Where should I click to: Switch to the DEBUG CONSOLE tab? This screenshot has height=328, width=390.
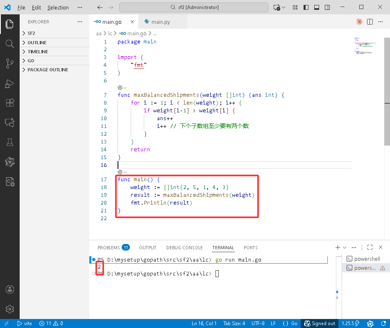click(184, 248)
